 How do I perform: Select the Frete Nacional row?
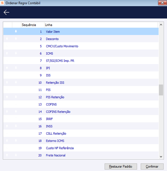coord(81,155)
